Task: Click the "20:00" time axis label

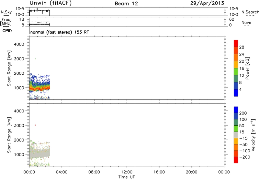Action: click(x=192, y=172)
